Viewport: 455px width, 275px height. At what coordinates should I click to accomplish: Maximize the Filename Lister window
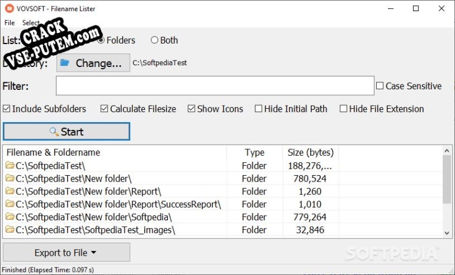click(x=416, y=8)
